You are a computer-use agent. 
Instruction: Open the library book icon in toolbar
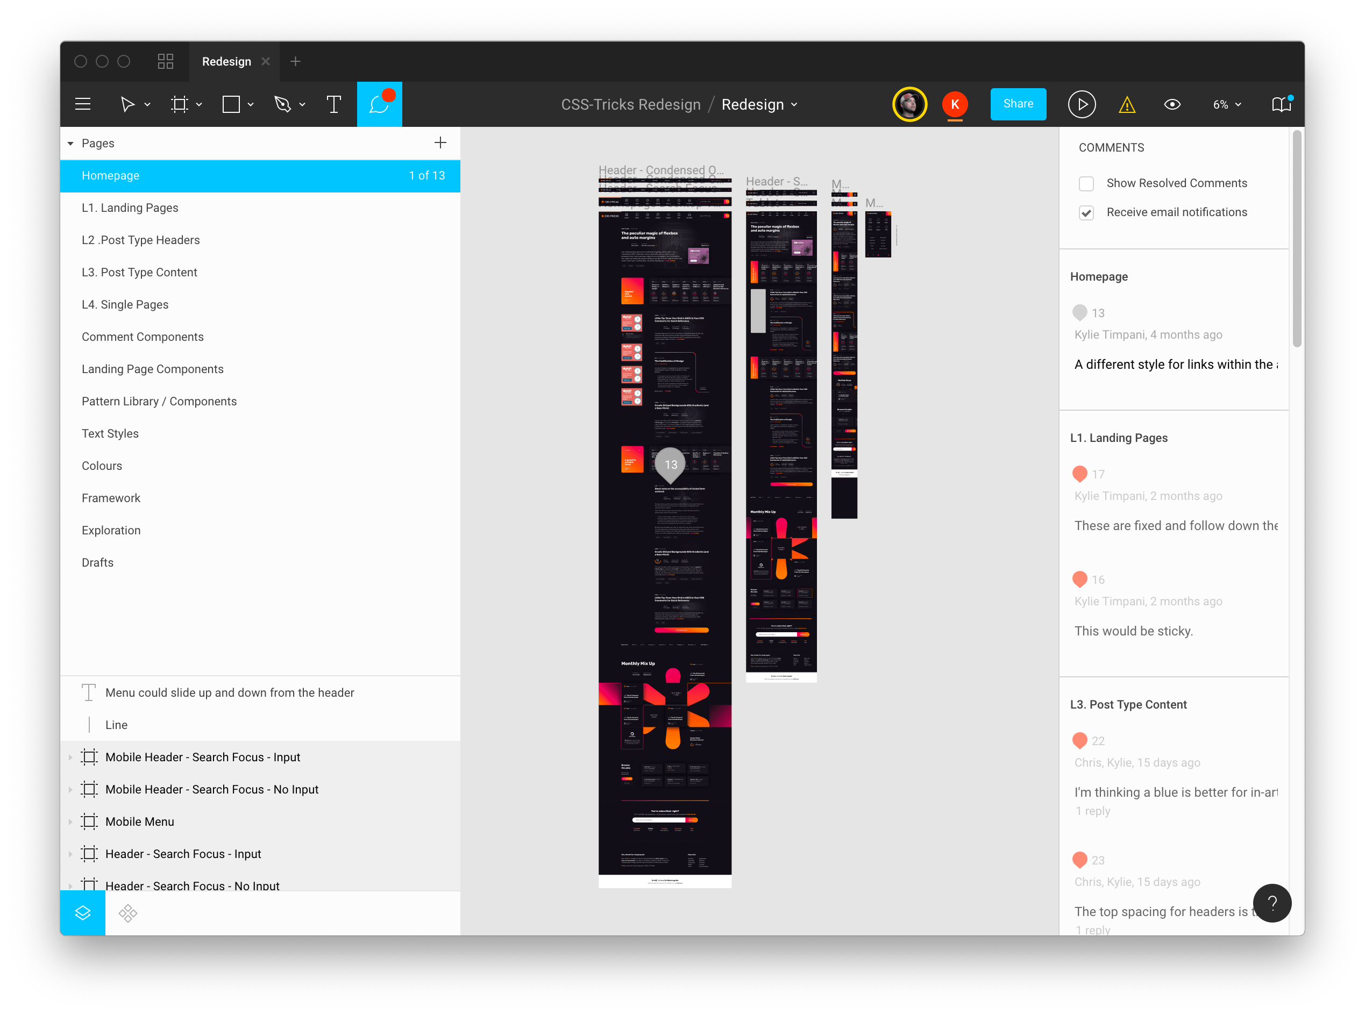pyautogui.click(x=1281, y=104)
